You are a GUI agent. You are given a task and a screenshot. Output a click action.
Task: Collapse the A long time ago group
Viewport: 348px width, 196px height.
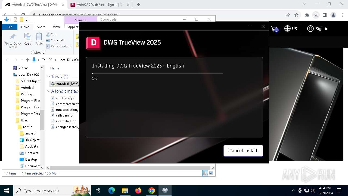coord(49,91)
